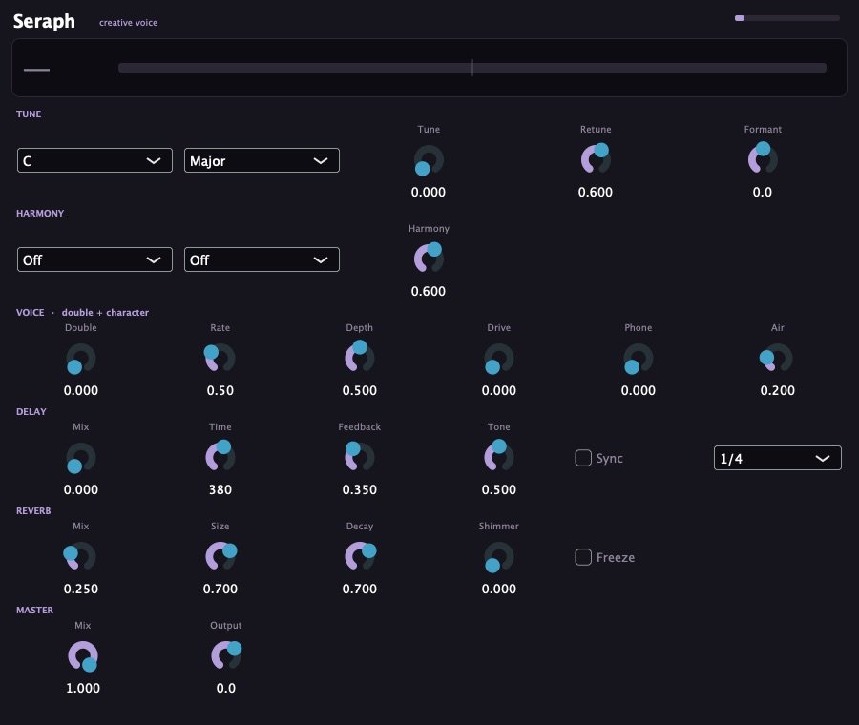This screenshot has height=725, width=859.
Task: Click the Rate knob in Voice
Action: (x=220, y=358)
